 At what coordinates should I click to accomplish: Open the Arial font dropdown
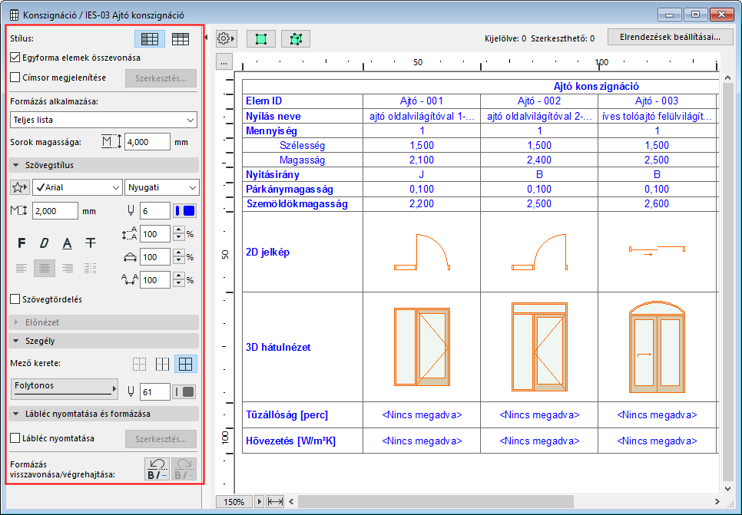tap(77, 187)
